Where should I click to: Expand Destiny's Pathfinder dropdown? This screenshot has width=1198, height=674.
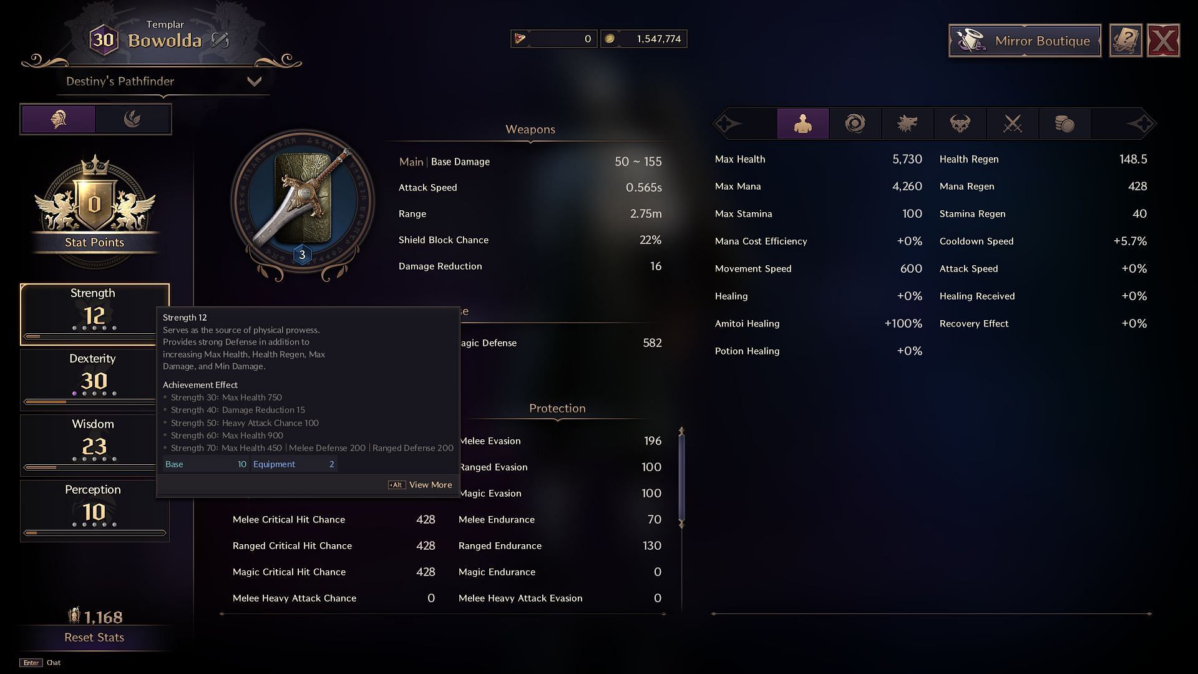point(253,81)
